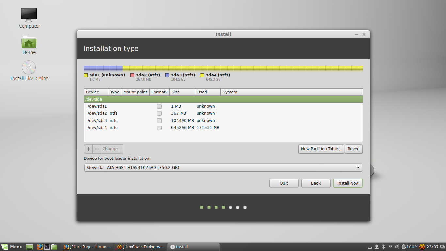Click the window list icon at panel end
This screenshot has height=251, width=446.
pyautogui.click(x=442, y=247)
